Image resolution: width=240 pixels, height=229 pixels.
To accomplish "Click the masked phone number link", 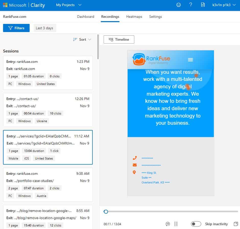I will pyautogui.click(x=147, y=158).
